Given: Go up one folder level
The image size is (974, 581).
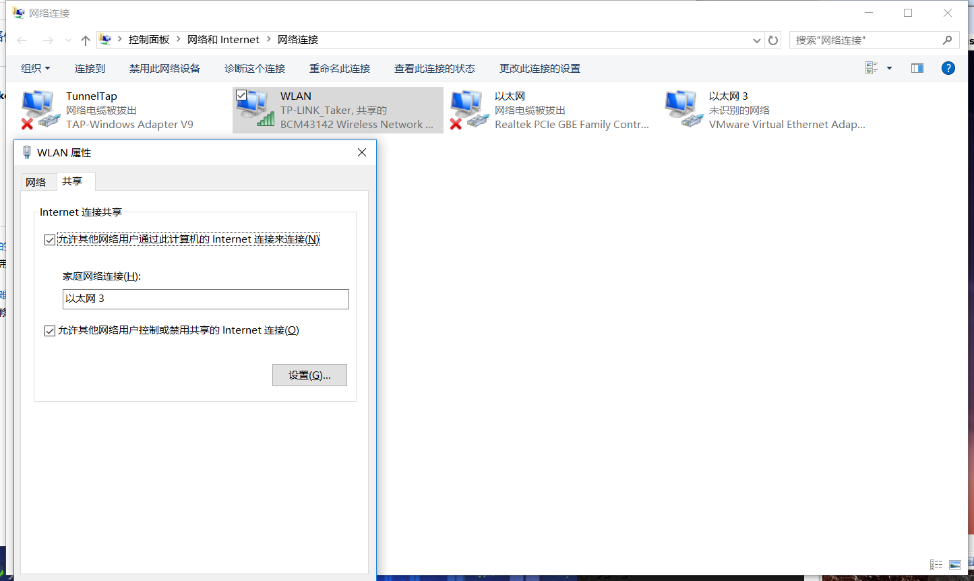Looking at the screenshot, I should [x=86, y=40].
